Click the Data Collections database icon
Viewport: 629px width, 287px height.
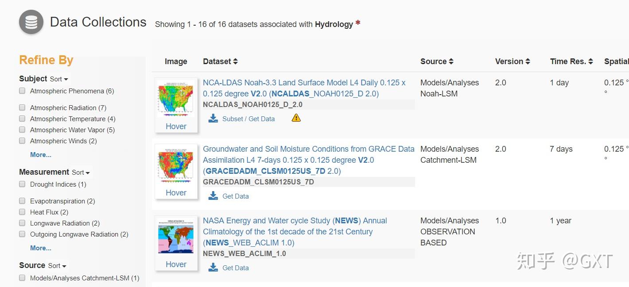click(x=31, y=23)
